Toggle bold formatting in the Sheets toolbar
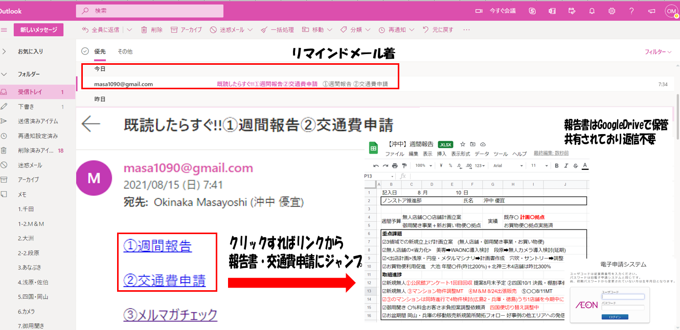680x330 pixels. point(557,166)
